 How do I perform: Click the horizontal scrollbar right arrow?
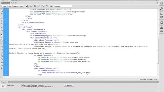(156, 77)
